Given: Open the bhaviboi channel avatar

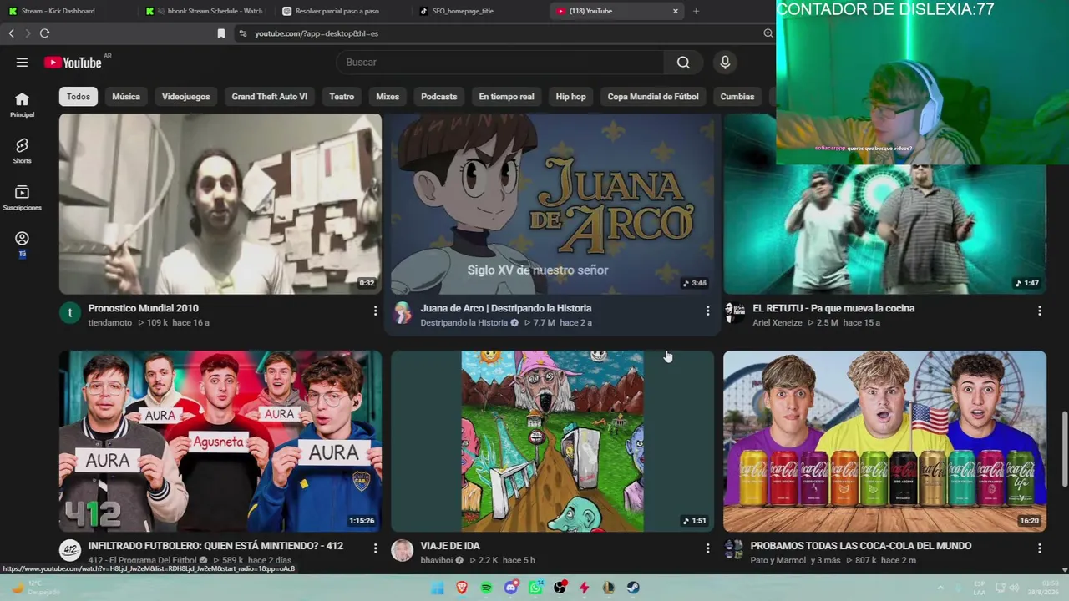Looking at the screenshot, I should [403, 550].
